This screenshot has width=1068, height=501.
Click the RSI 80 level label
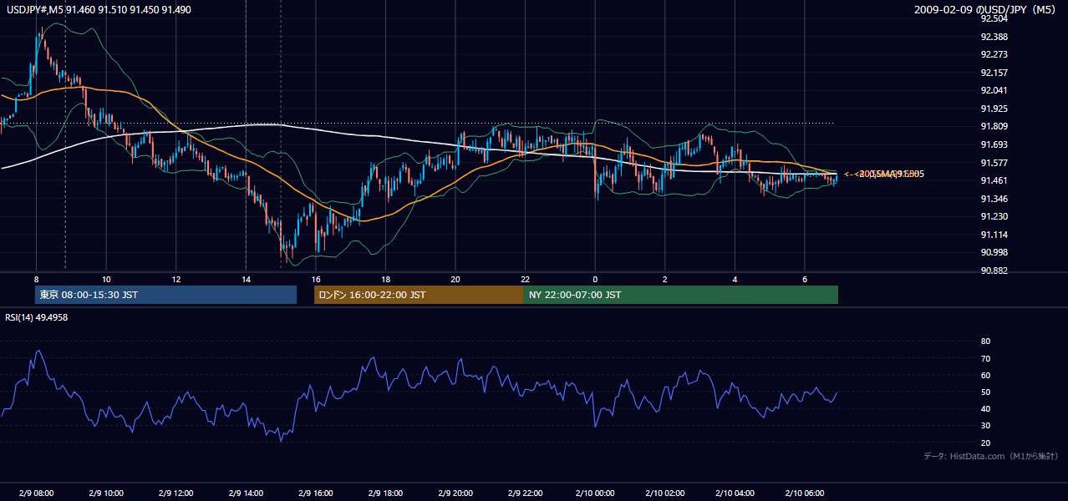pos(985,342)
